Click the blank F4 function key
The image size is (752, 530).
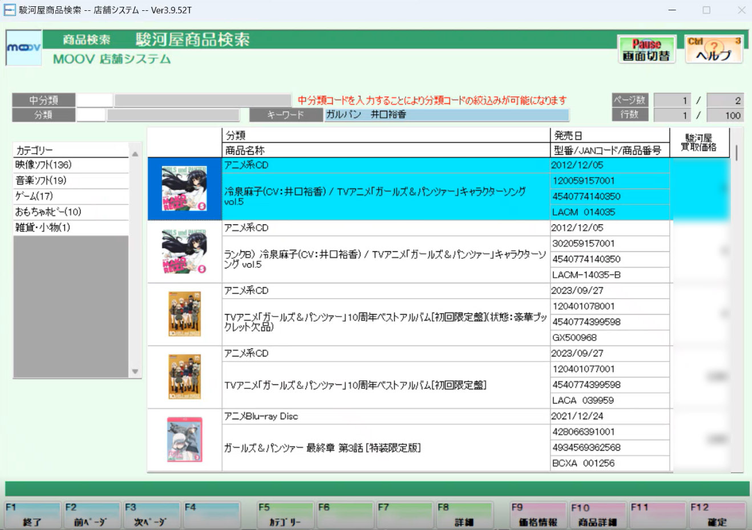pyautogui.click(x=211, y=515)
